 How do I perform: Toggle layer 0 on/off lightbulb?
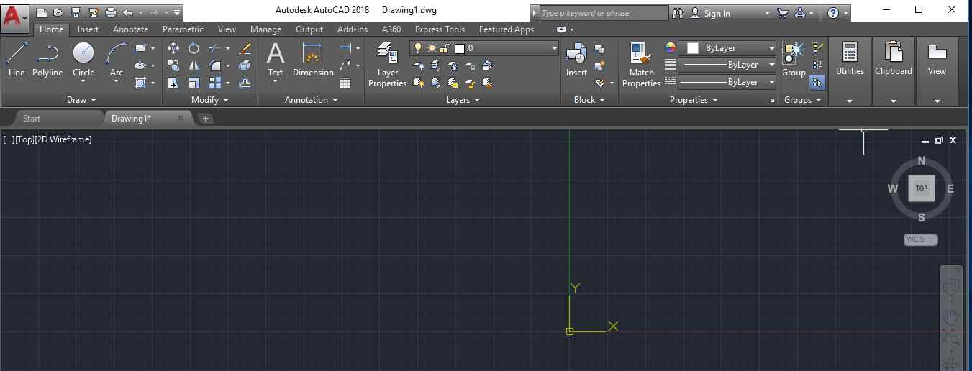[x=418, y=48]
